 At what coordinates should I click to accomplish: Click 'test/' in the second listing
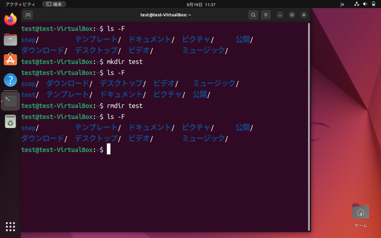point(30,95)
